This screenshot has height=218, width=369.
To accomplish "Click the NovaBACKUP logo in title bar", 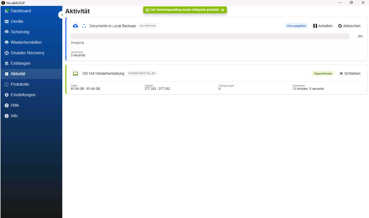I will [x=3, y=3].
